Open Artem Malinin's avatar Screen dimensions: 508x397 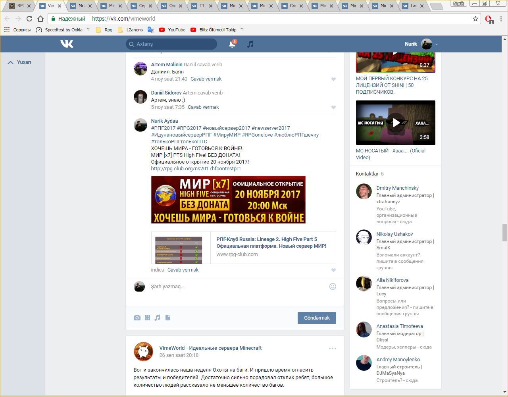(140, 68)
